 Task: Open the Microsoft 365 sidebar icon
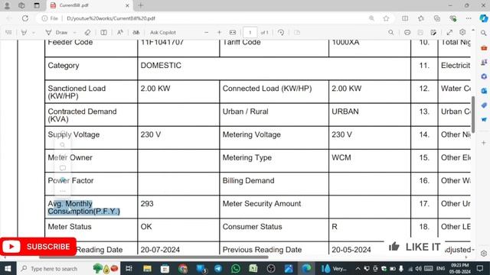(484, 76)
